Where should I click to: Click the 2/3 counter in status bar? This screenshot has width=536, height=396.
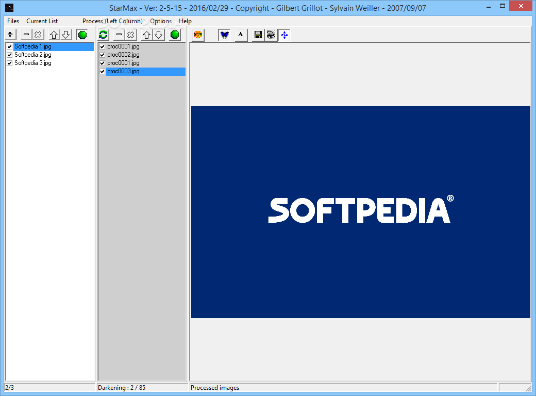tap(10, 387)
